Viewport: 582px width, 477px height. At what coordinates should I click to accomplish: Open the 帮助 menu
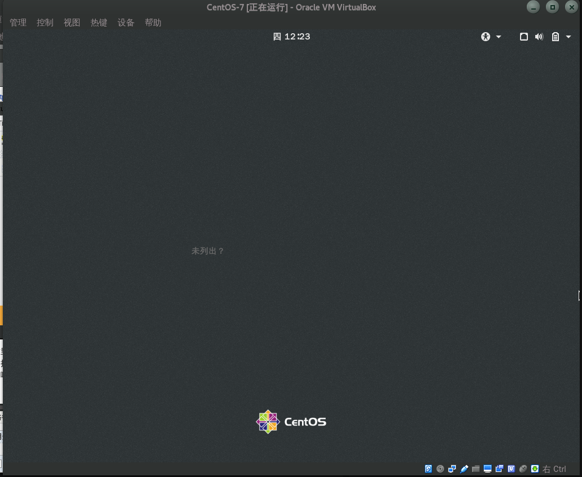tap(153, 23)
